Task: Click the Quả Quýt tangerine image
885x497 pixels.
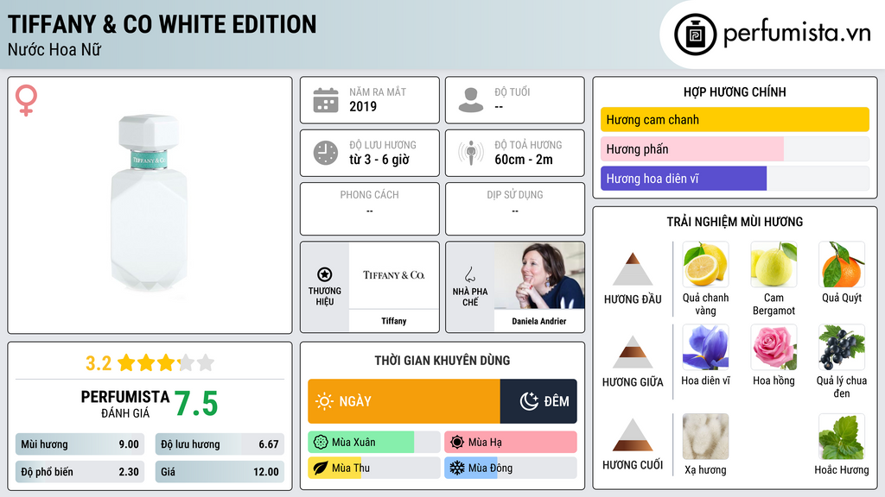Action: (842, 264)
